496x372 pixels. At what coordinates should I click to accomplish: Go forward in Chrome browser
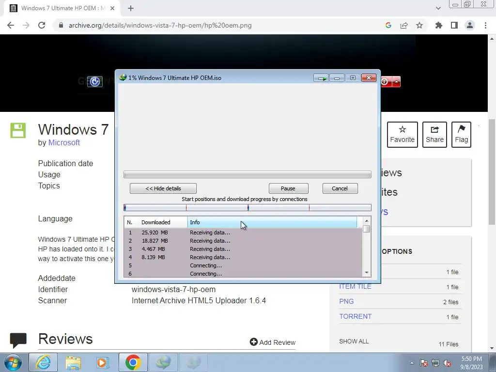coord(26,25)
